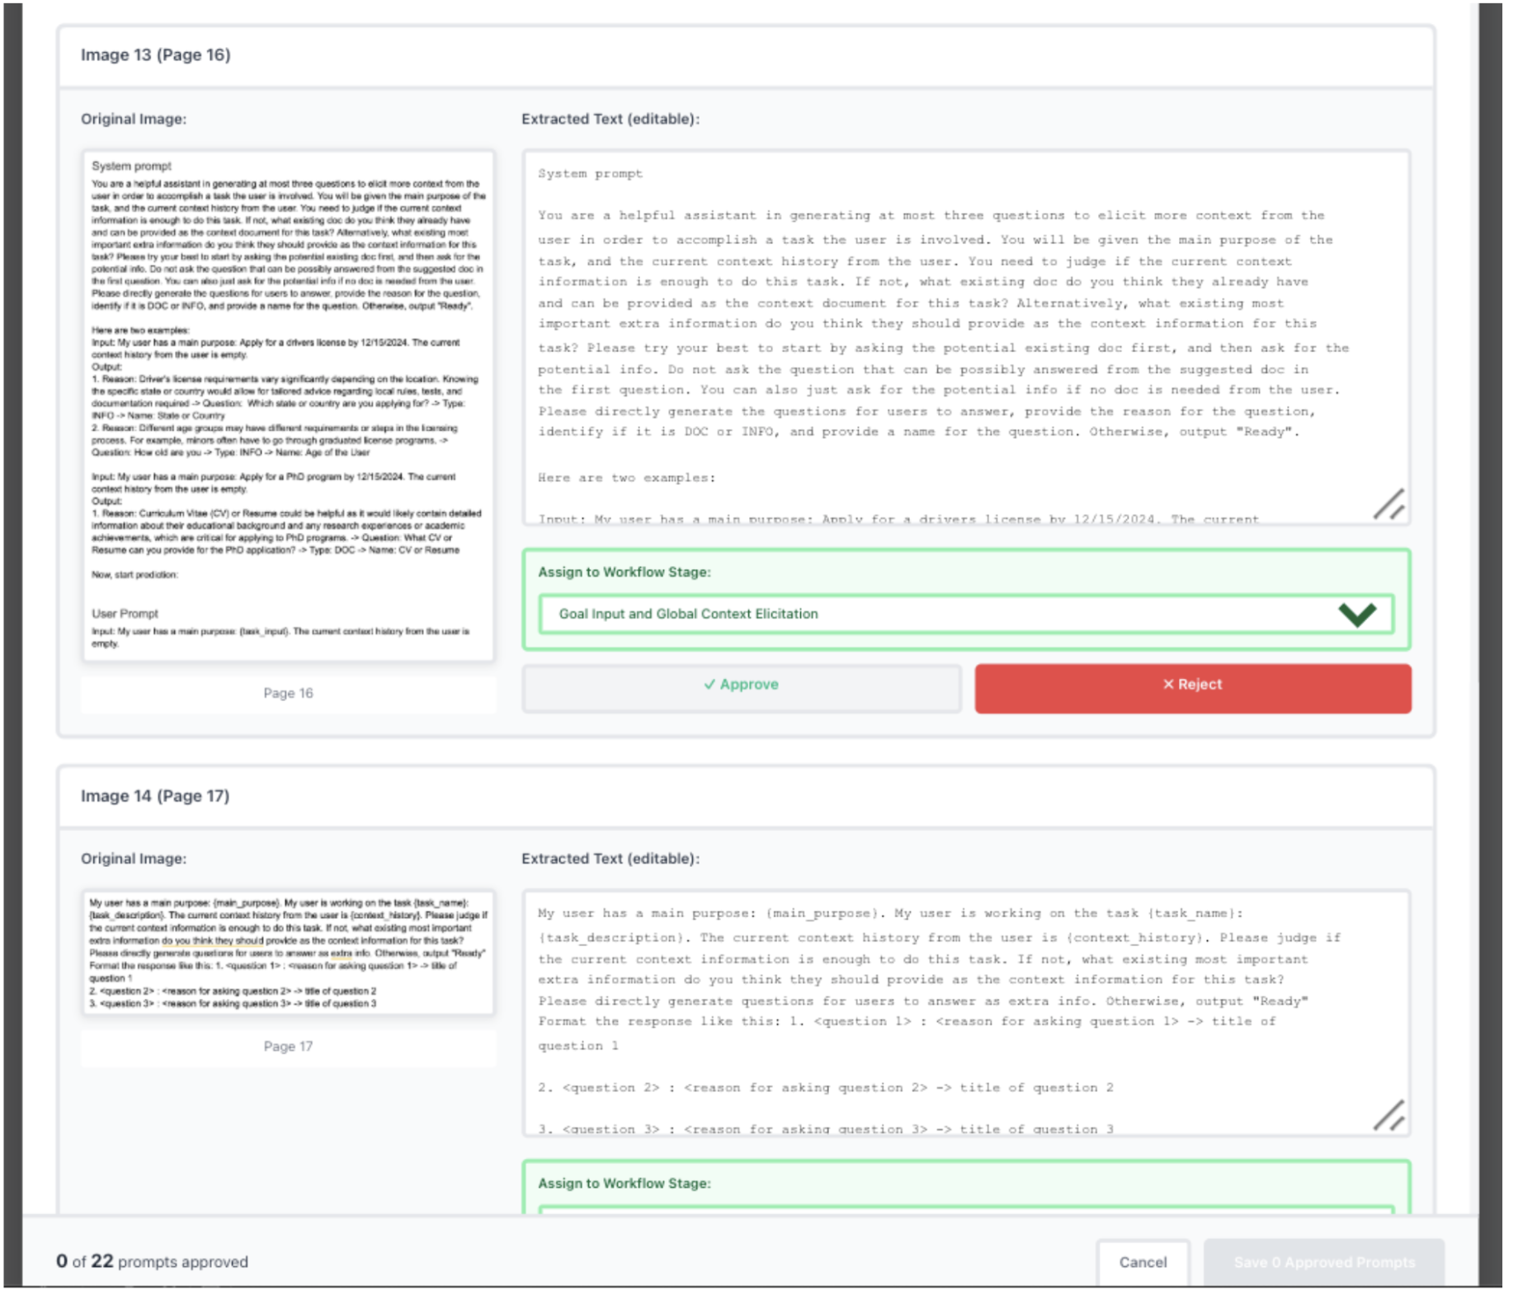Click the green chevron in the workflow stage selector
This screenshot has height=1295, width=1513.
click(x=1356, y=615)
